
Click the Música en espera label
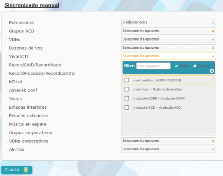click(x=28, y=124)
